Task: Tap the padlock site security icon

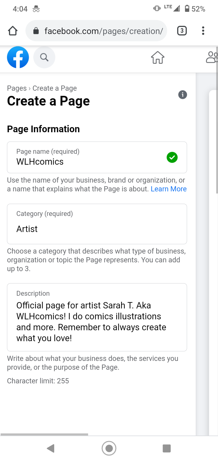Action: tap(36, 31)
